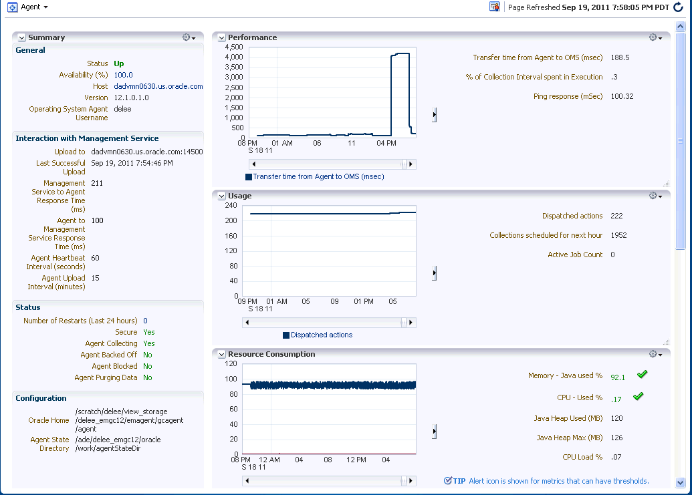This screenshot has width=692, height=495.
Task: Click Number of Restarts value 0
Action: (145, 321)
